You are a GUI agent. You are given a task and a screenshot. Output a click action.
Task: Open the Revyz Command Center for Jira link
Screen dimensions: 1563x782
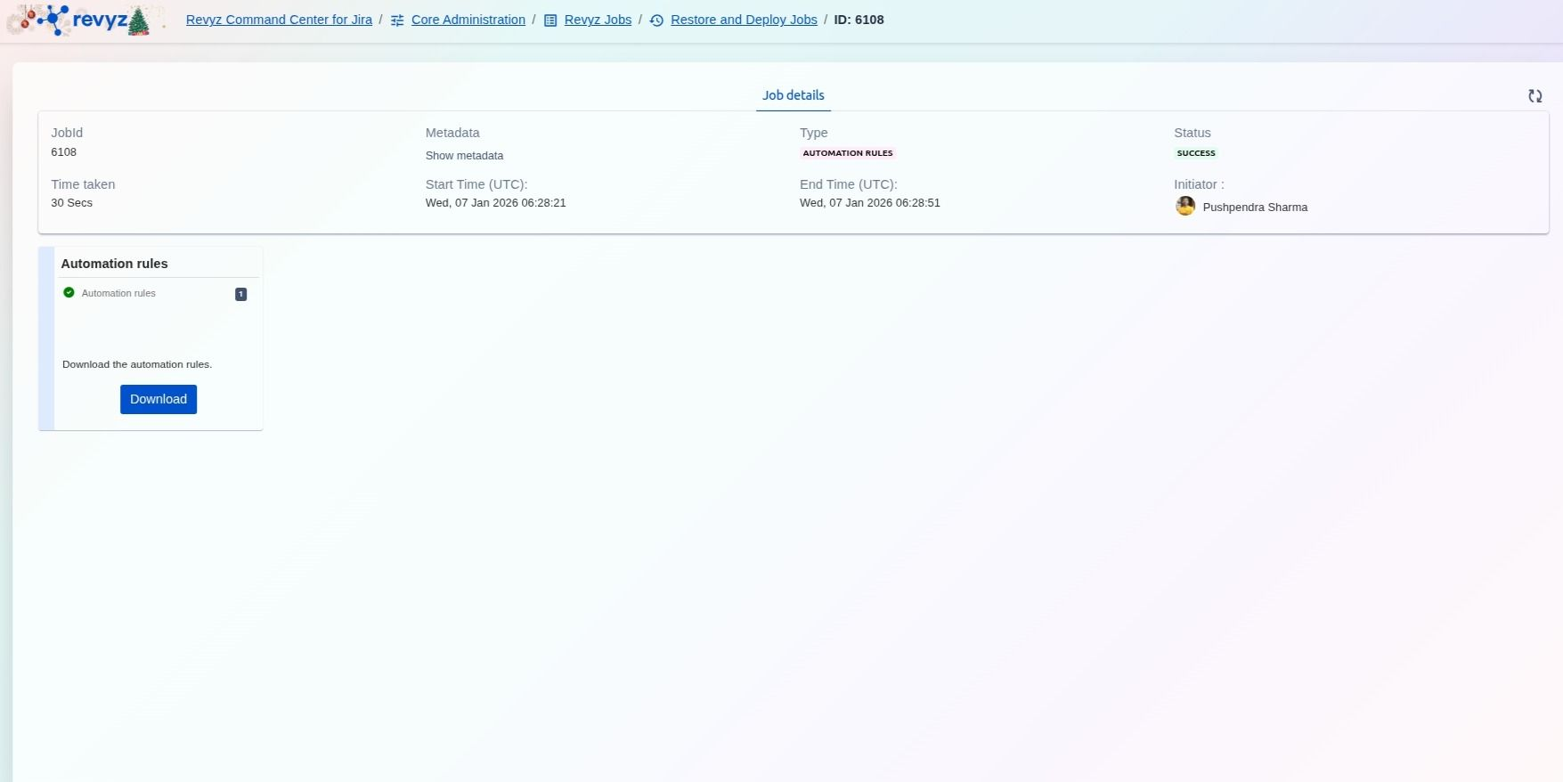point(279,20)
